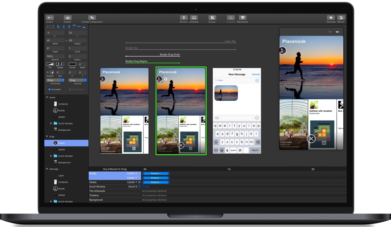Click the Import toolbar icon
This screenshot has width=391, height=227.
(x=67, y=18)
